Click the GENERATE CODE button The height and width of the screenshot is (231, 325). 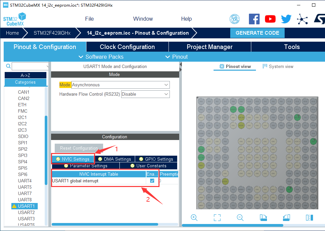pos(257,33)
